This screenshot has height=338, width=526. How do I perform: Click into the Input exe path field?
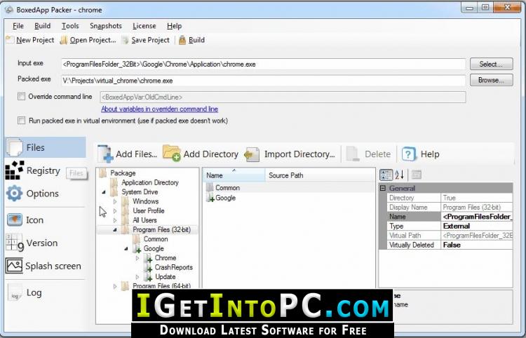(263, 64)
